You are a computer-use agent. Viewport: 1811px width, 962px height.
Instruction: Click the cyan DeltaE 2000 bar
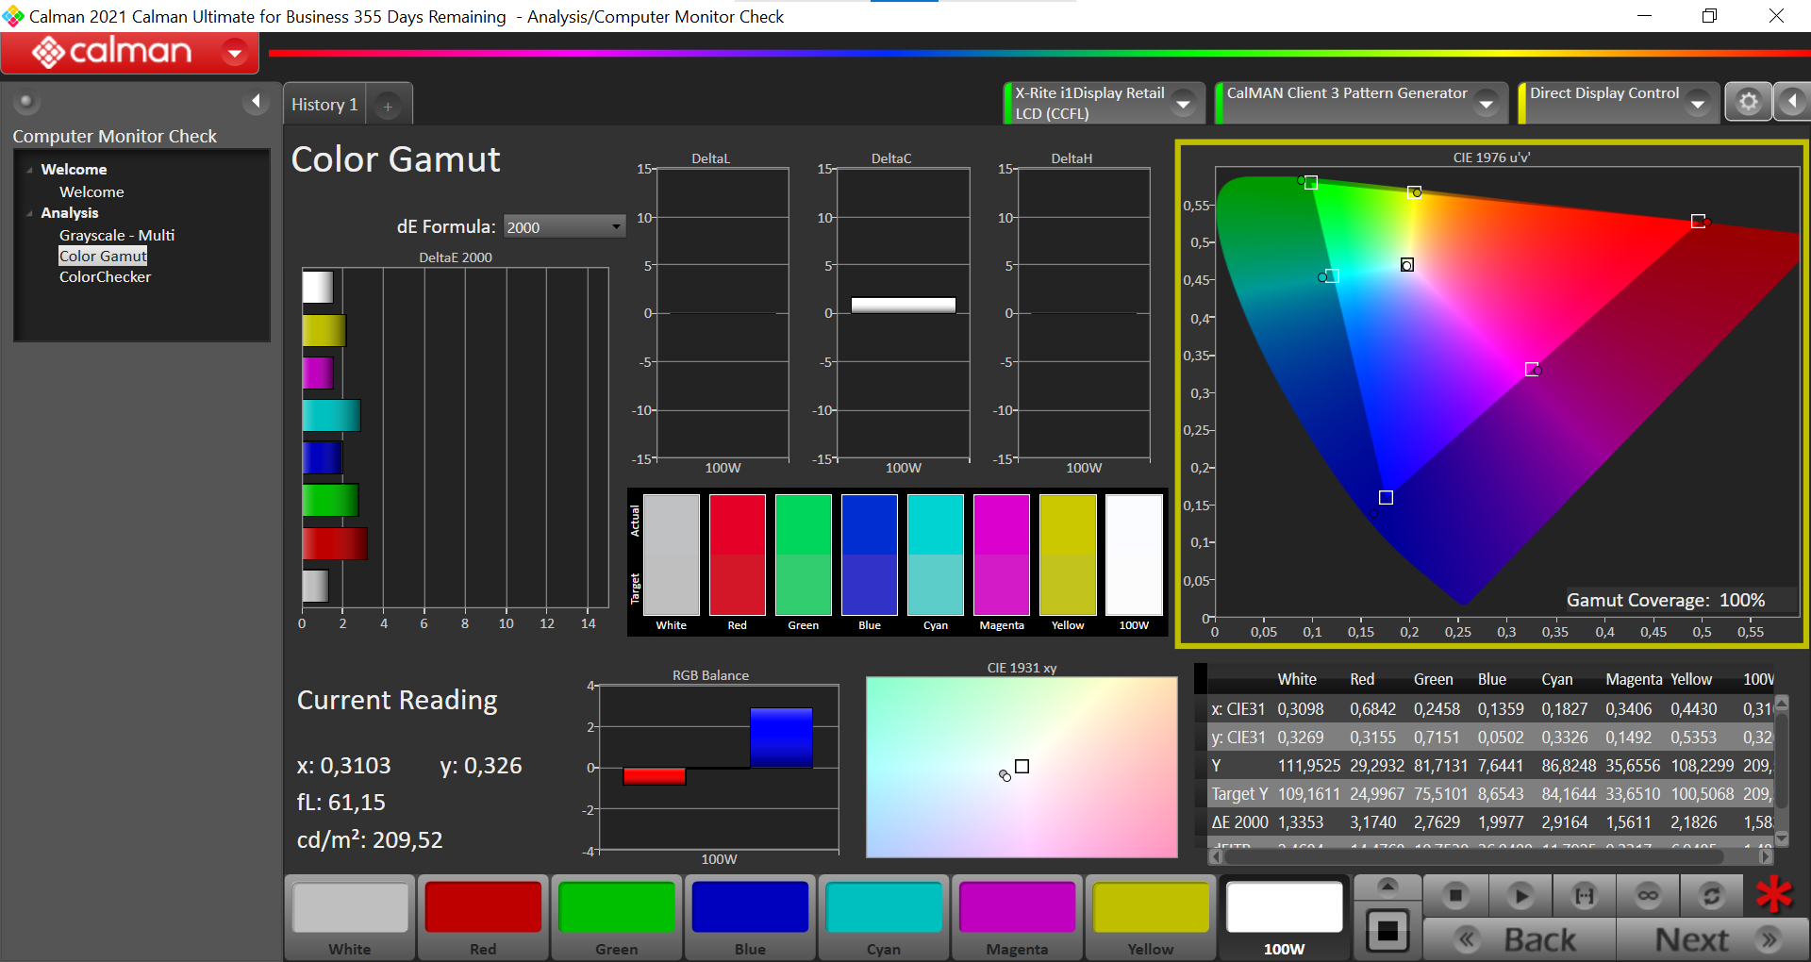pos(331,415)
